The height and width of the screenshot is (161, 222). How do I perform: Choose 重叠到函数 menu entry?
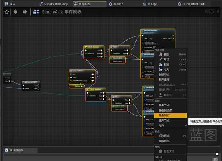point(171,111)
